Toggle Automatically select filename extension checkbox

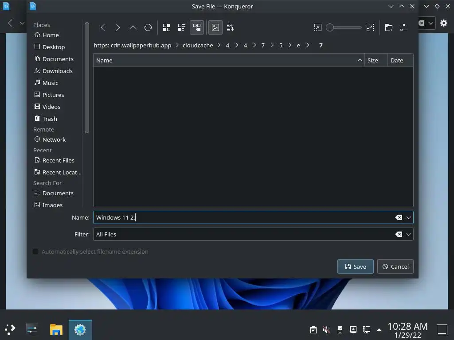click(35, 251)
